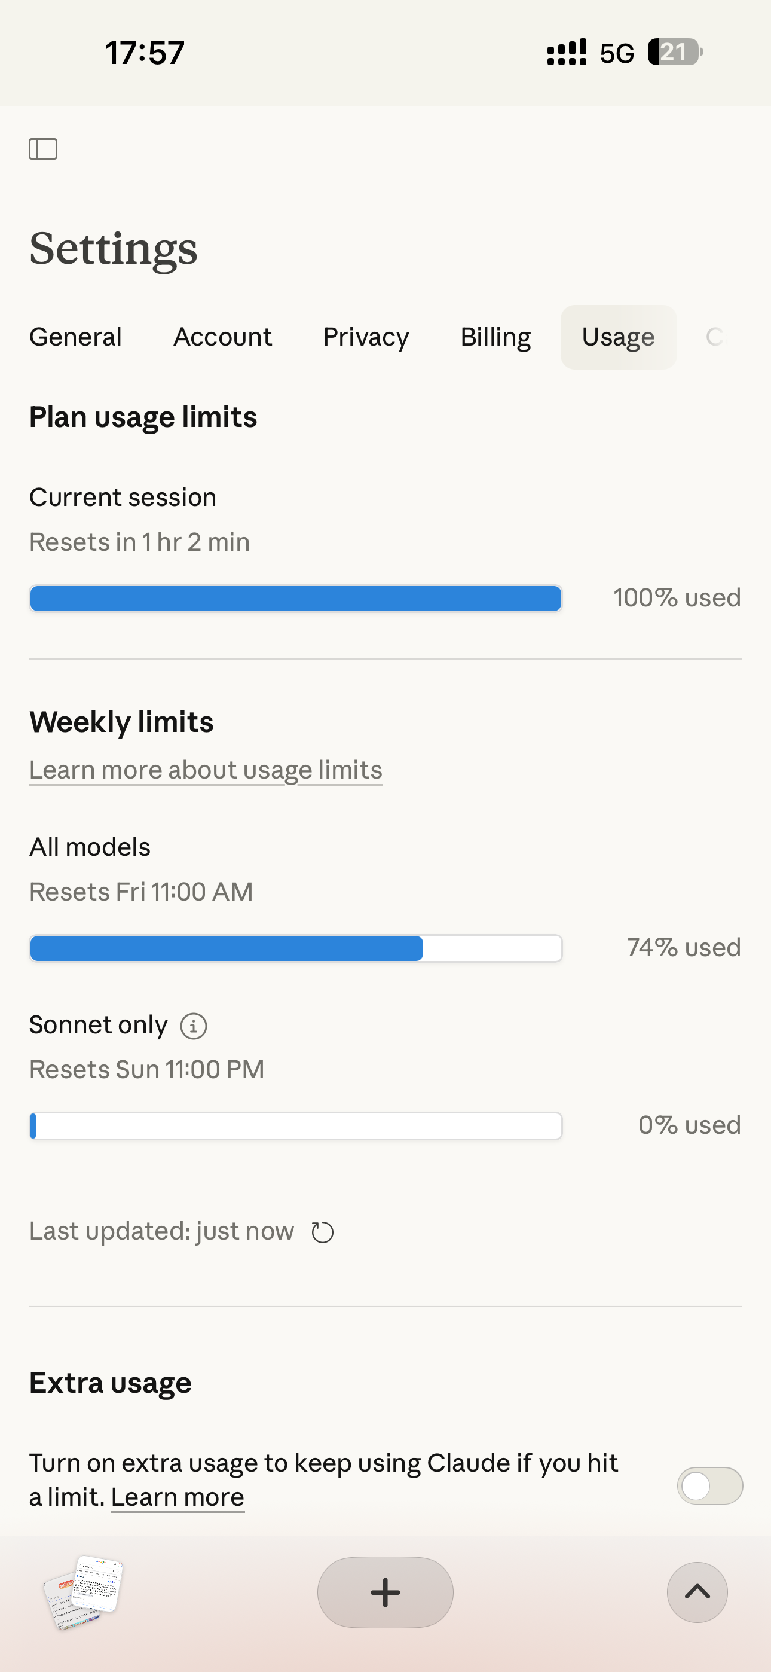
Task: Click Learn more link under Extra usage
Action: pyautogui.click(x=177, y=1497)
